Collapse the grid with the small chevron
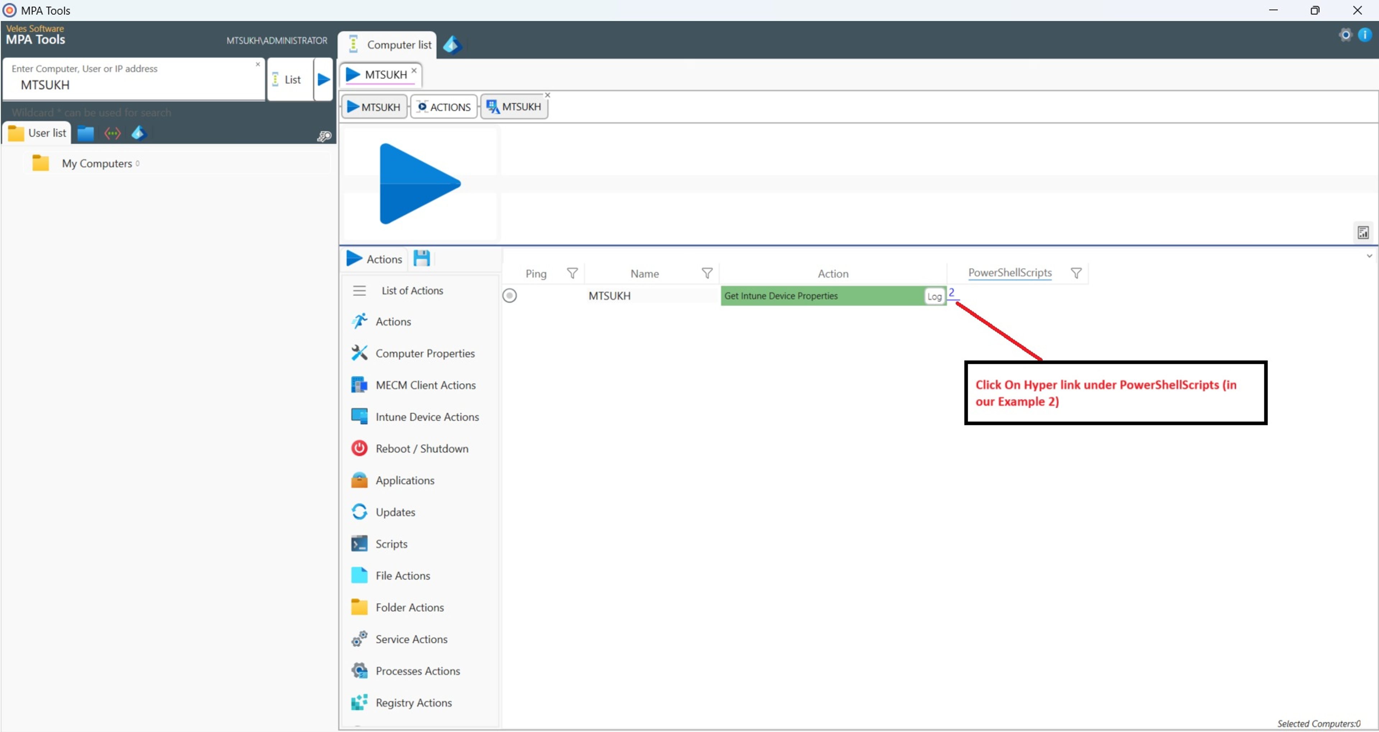The height and width of the screenshot is (732, 1379). [x=1369, y=256]
